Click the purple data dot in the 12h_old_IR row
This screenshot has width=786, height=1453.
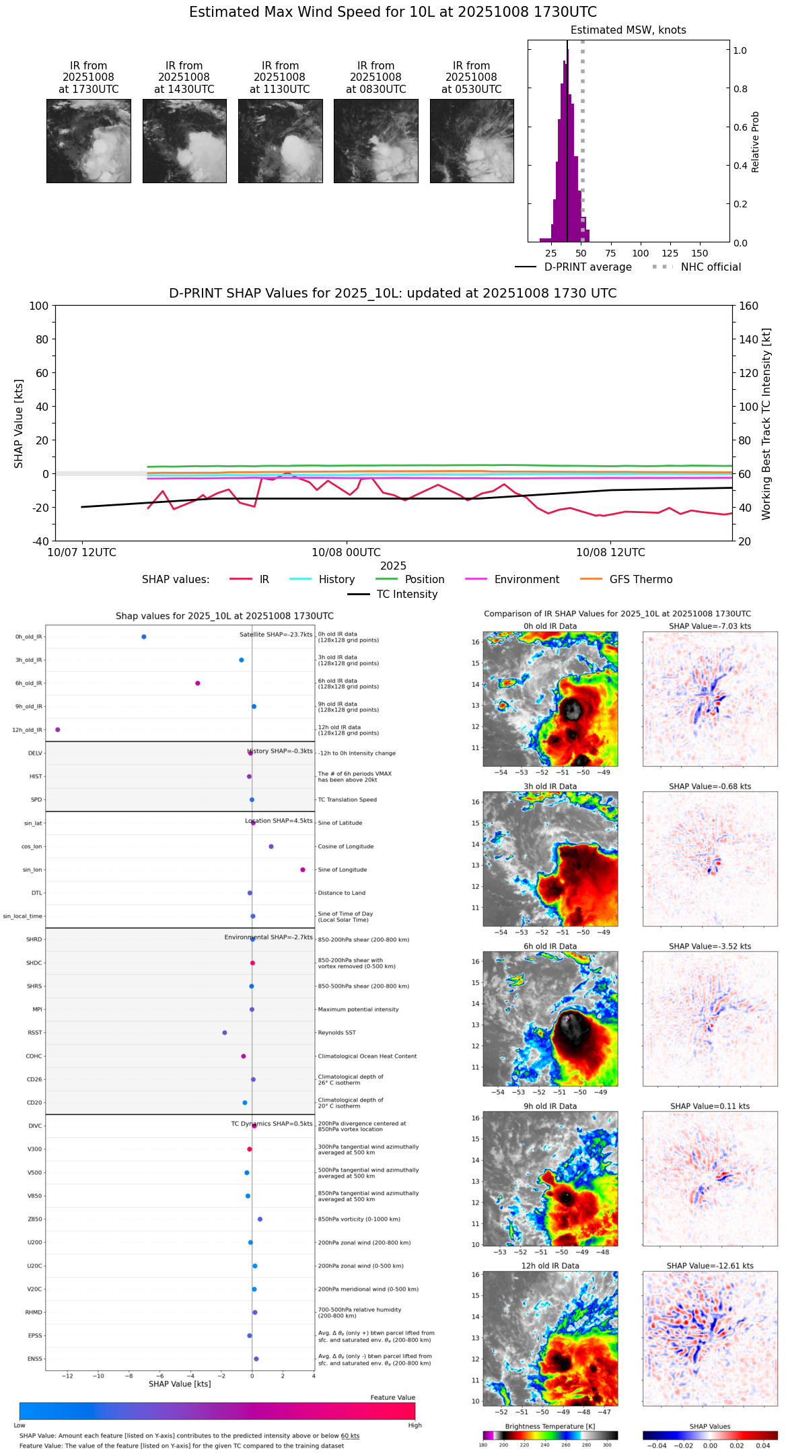(x=58, y=730)
